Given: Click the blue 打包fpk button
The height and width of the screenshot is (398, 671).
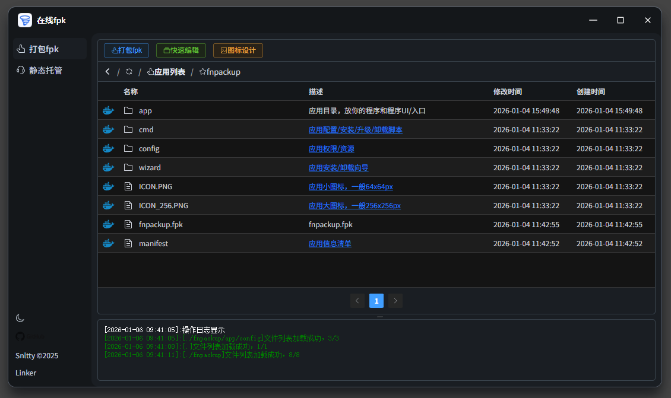Looking at the screenshot, I should click(126, 50).
